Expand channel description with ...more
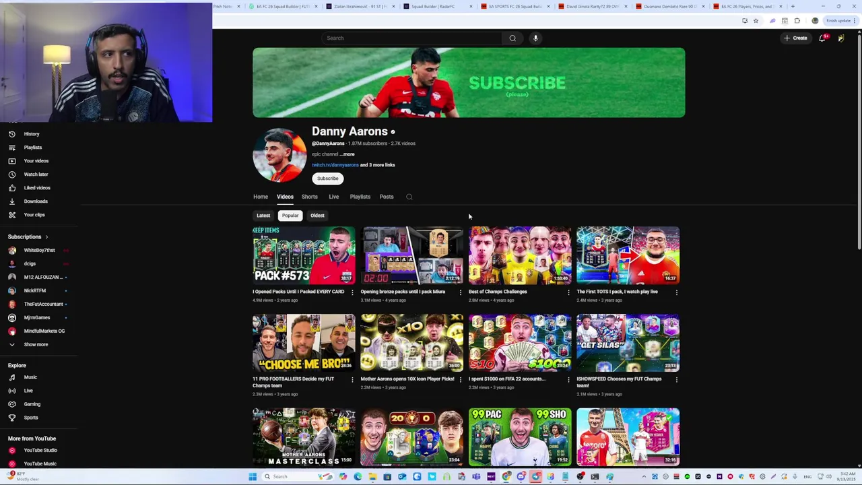This screenshot has height=485, width=862. [347, 154]
